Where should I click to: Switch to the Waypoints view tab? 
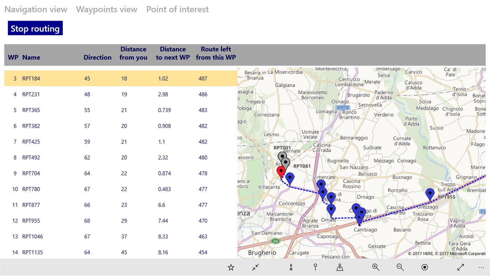[106, 9]
